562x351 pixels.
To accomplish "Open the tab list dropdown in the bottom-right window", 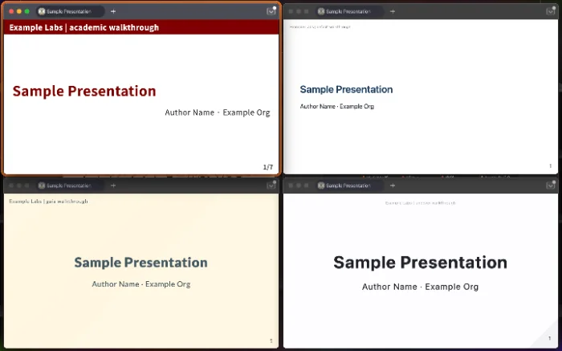I will (x=550, y=186).
